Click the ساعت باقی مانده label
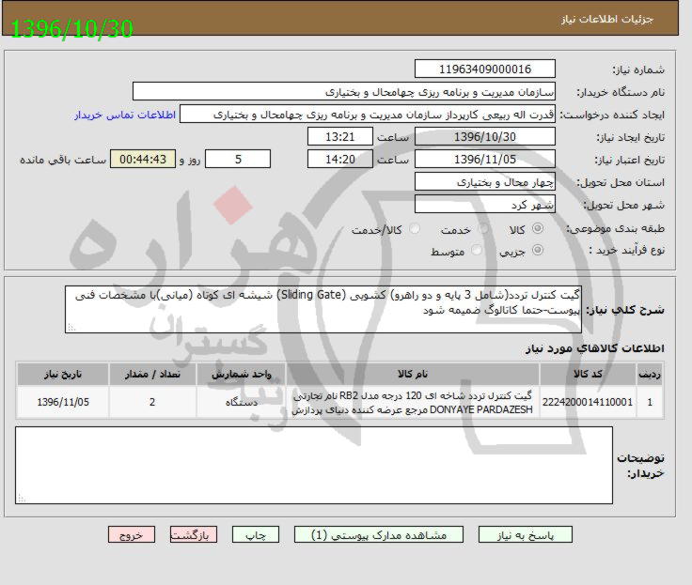Viewport: 692px width, 585px height. [x=63, y=160]
